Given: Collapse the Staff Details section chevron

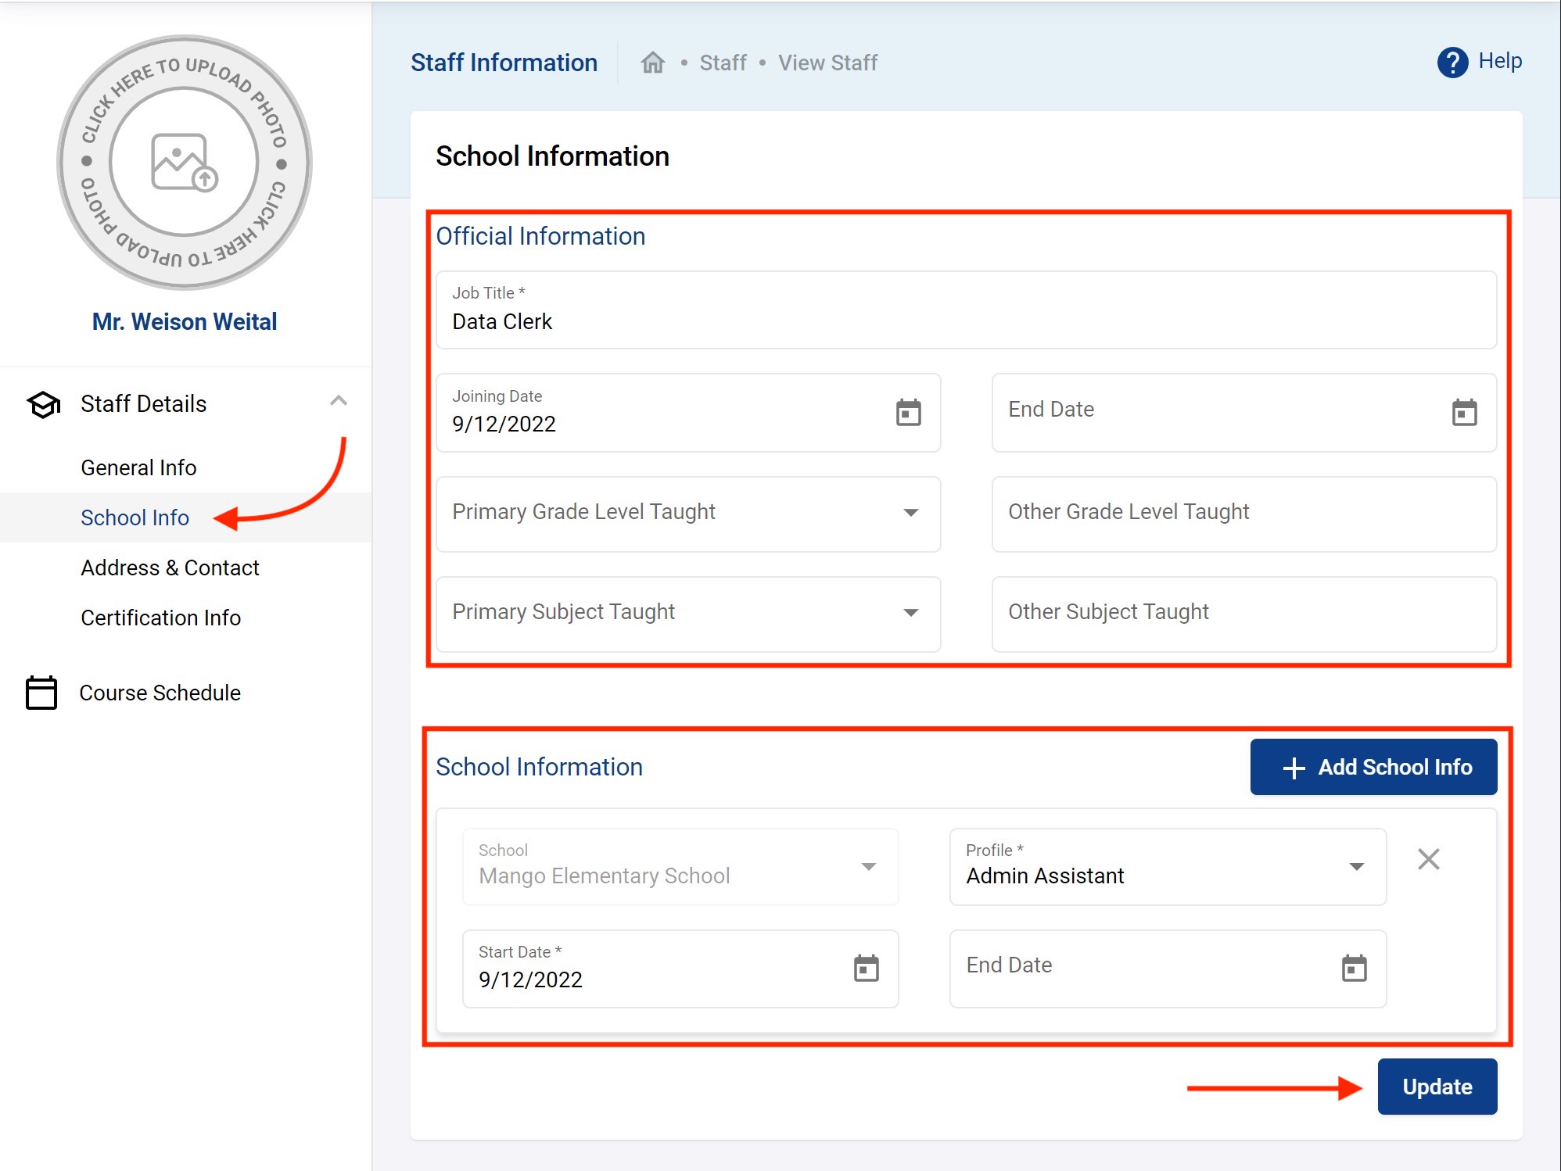Looking at the screenshot, I should pyautogui.click(x=338, y=401).
